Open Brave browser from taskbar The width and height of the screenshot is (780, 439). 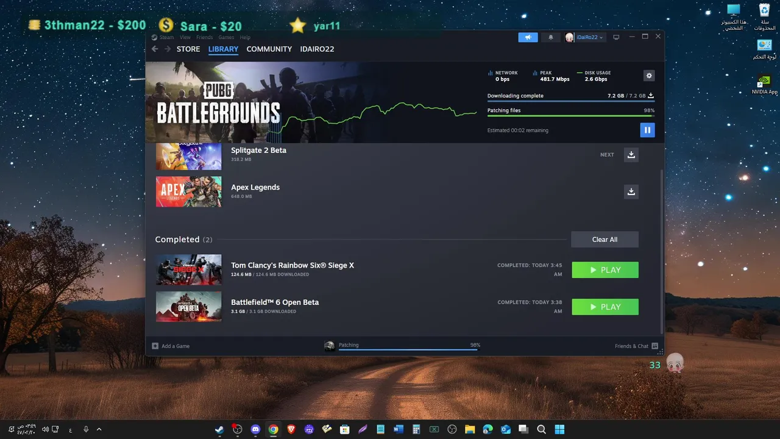pos(291,429)
